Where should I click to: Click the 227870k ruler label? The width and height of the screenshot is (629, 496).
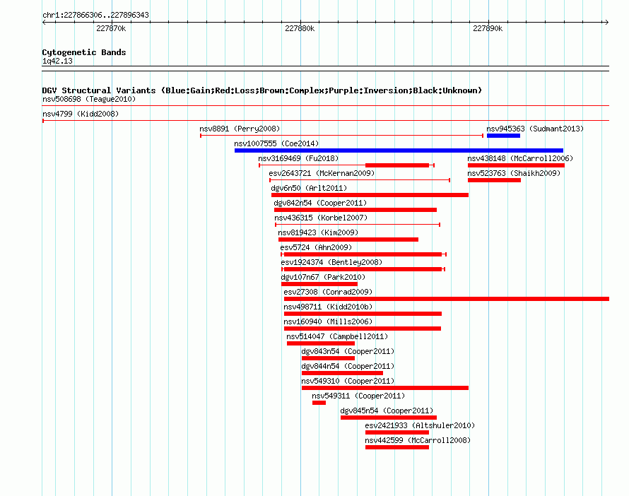pos(111,28)
